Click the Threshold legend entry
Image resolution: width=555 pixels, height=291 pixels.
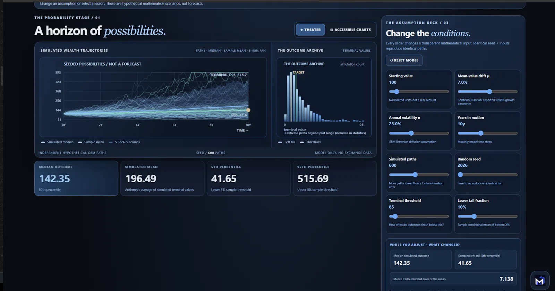(310, 142)
